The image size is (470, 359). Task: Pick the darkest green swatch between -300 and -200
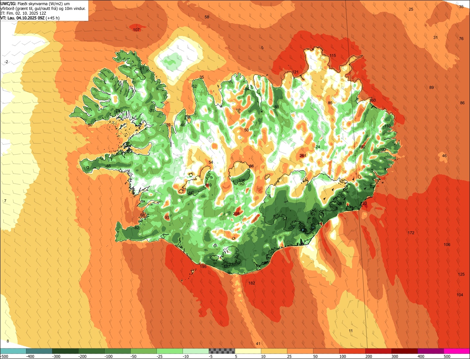[65, 351]
